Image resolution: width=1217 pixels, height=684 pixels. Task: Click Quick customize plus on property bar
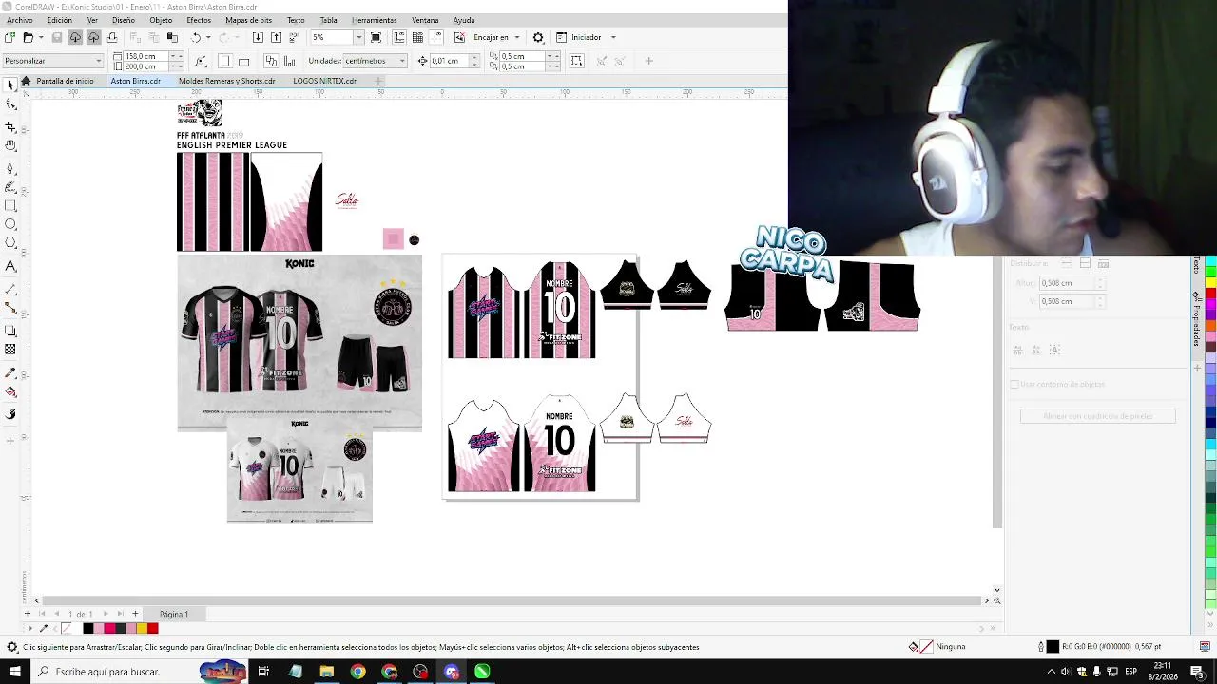(x=648, y=61)
